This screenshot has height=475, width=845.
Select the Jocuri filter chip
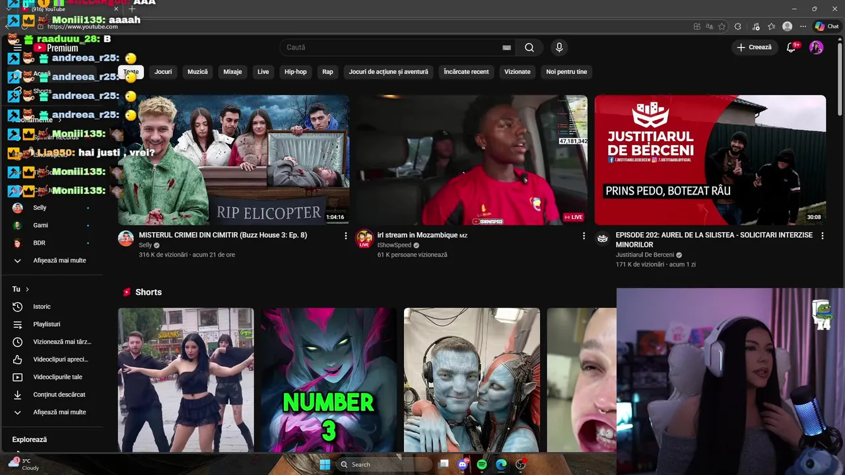pyautogui.click(x=163, y=72)
